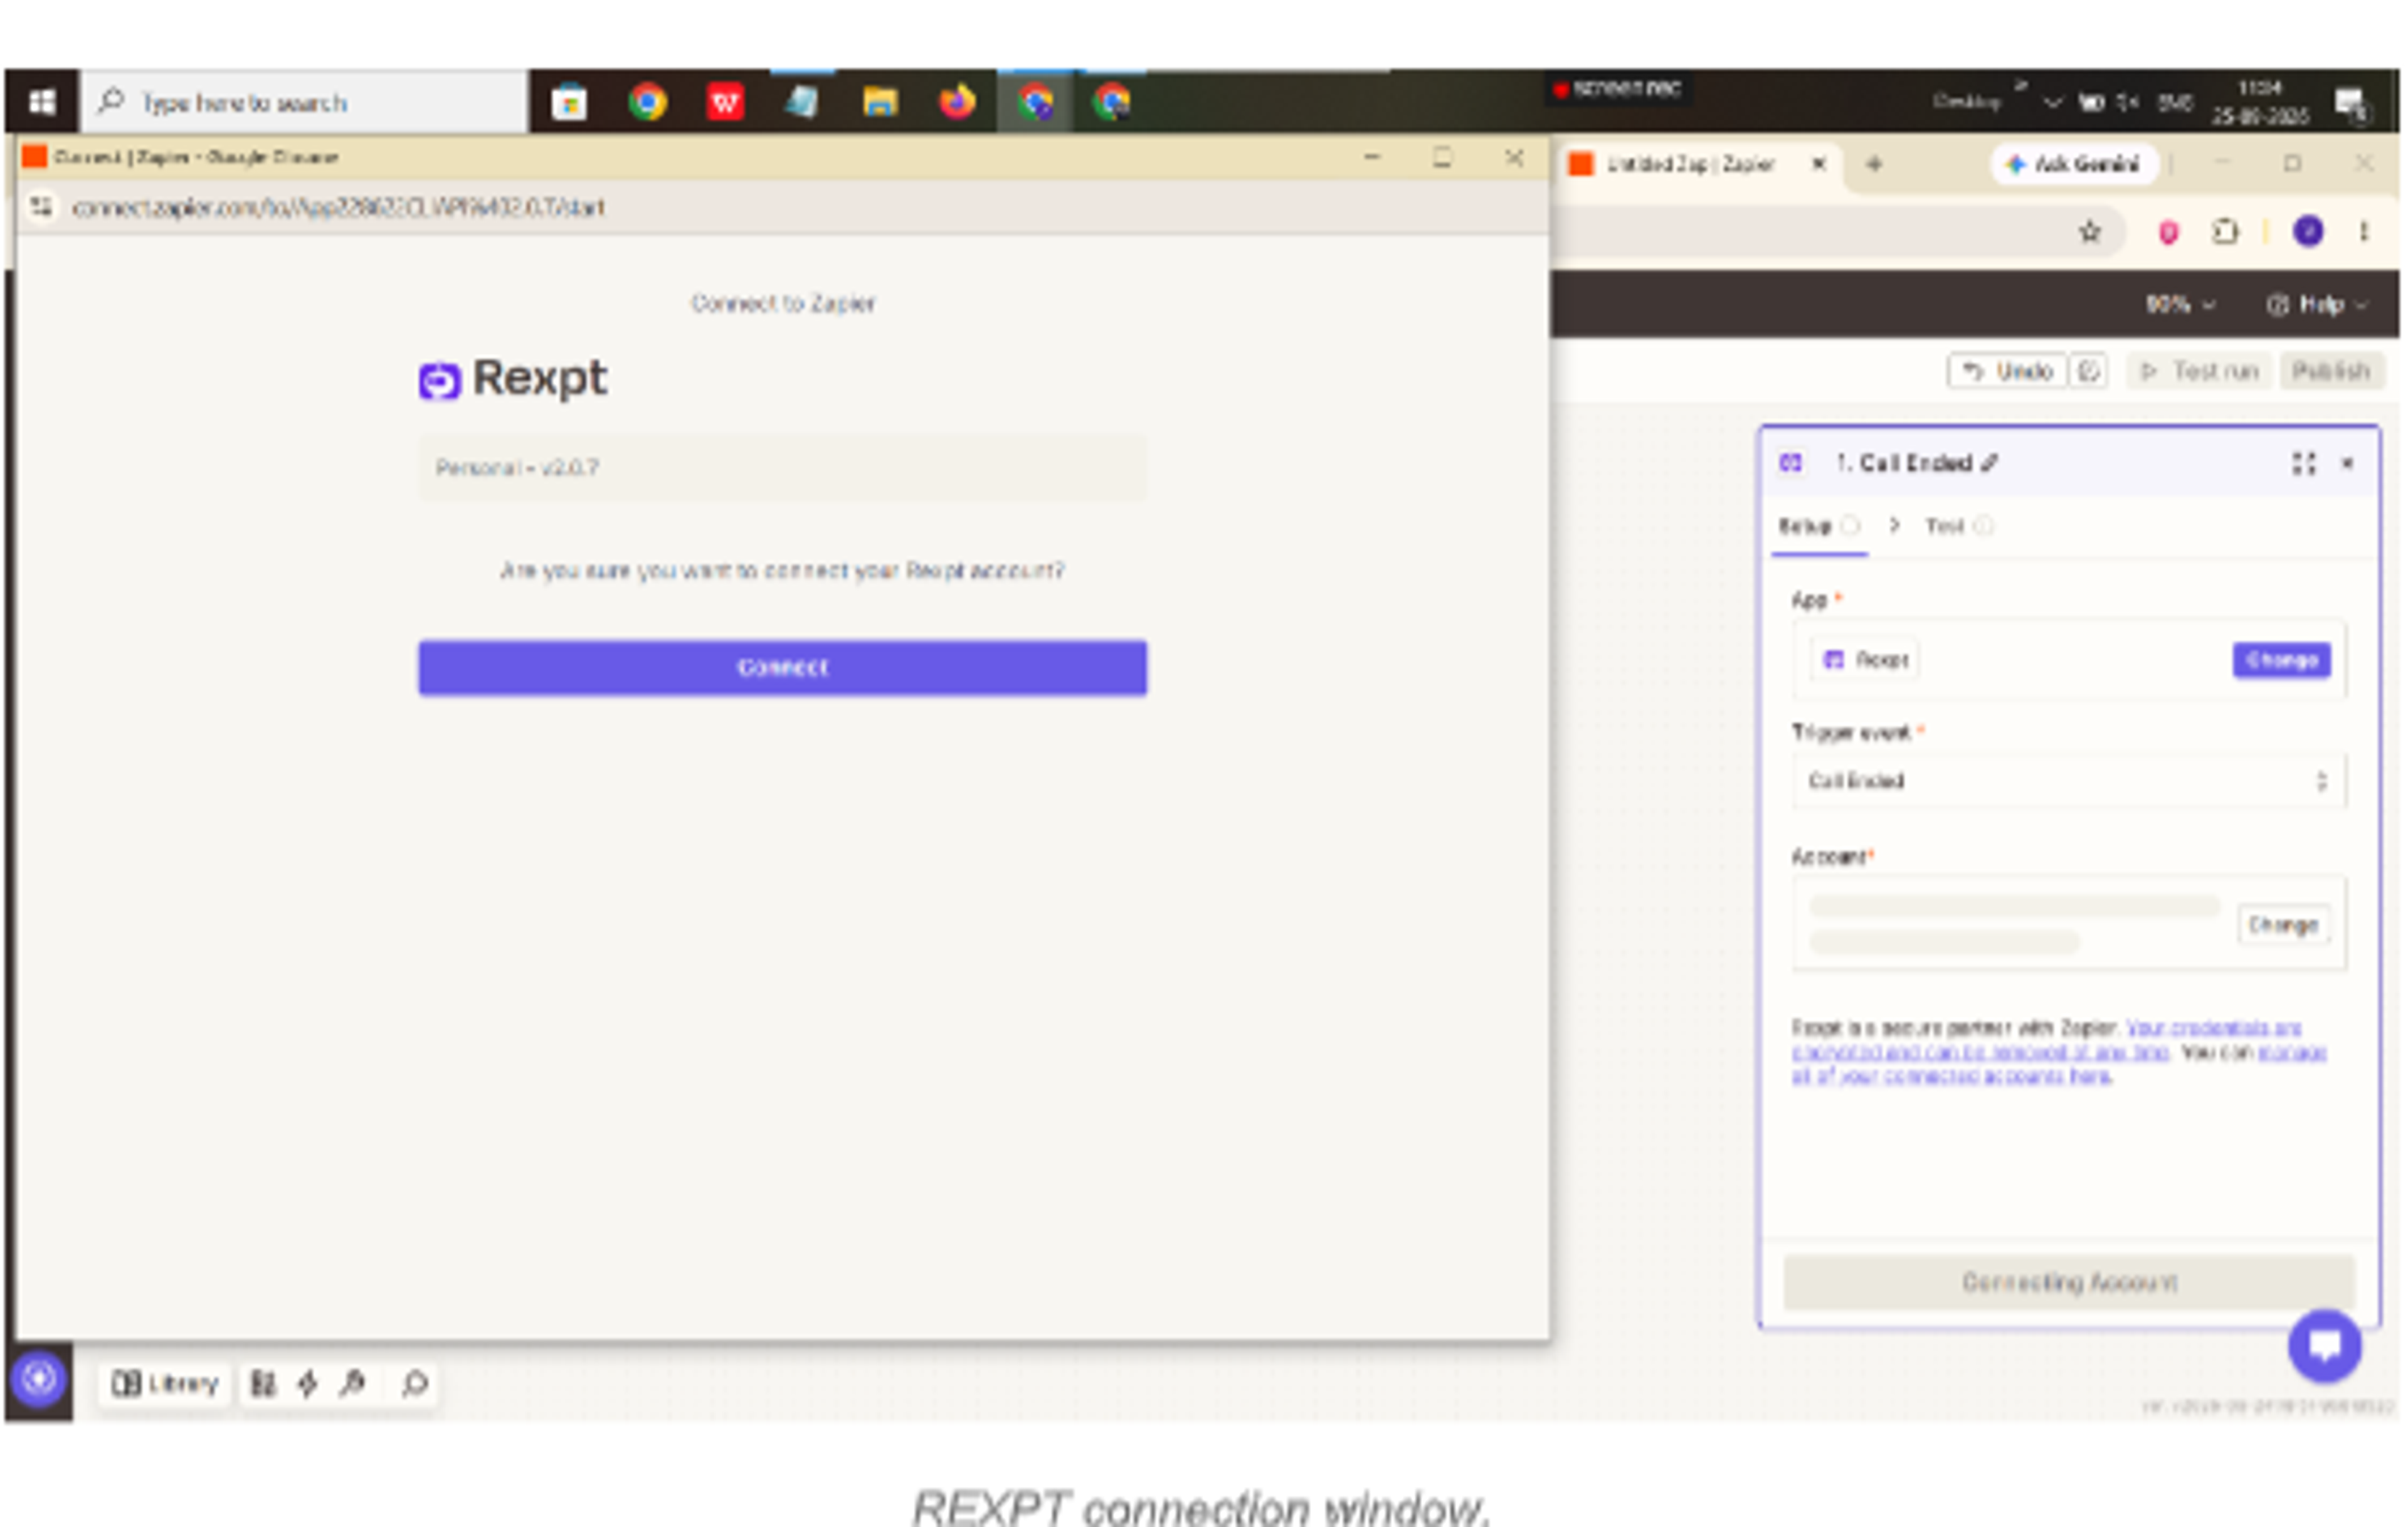Click the taskbar search box
2408x1527 pixels.
coord(304,102)
